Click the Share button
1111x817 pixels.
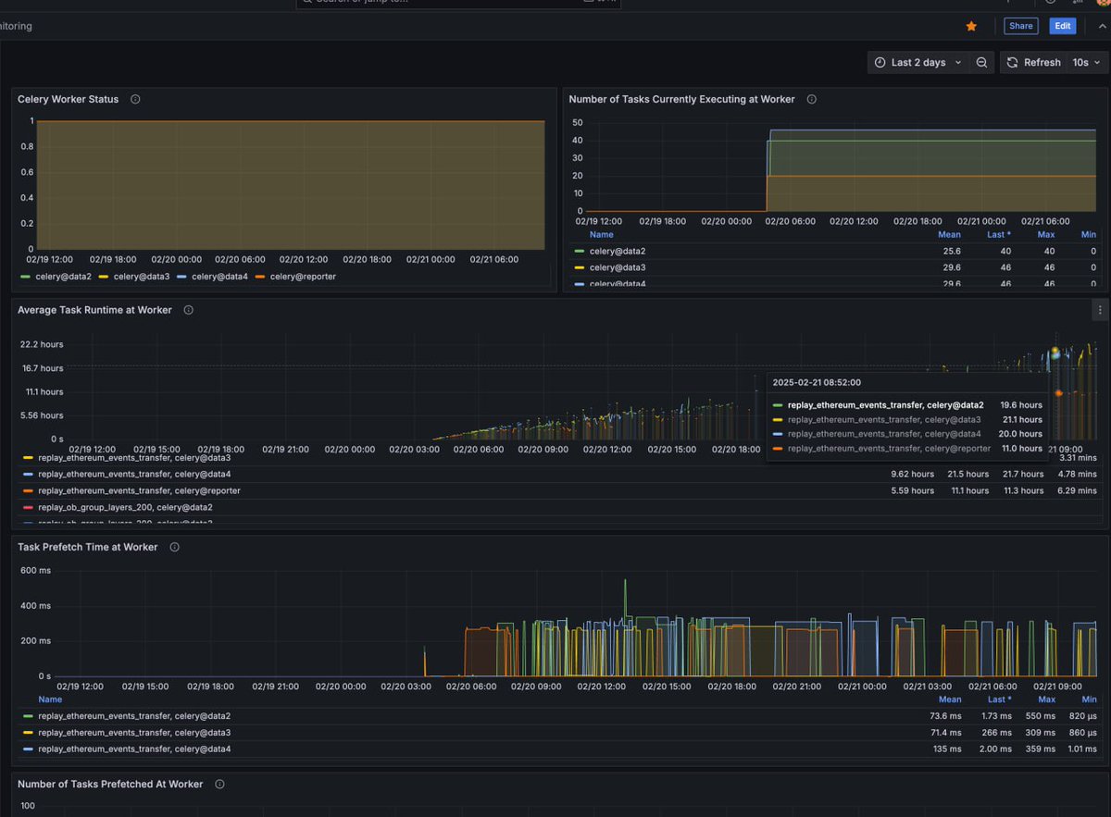pos(1021,26)
